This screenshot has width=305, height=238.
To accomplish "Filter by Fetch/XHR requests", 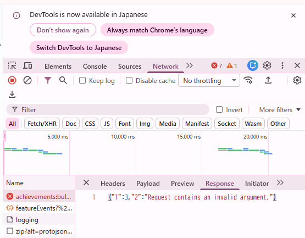I will pyautogui.click(x=42, y=124).
